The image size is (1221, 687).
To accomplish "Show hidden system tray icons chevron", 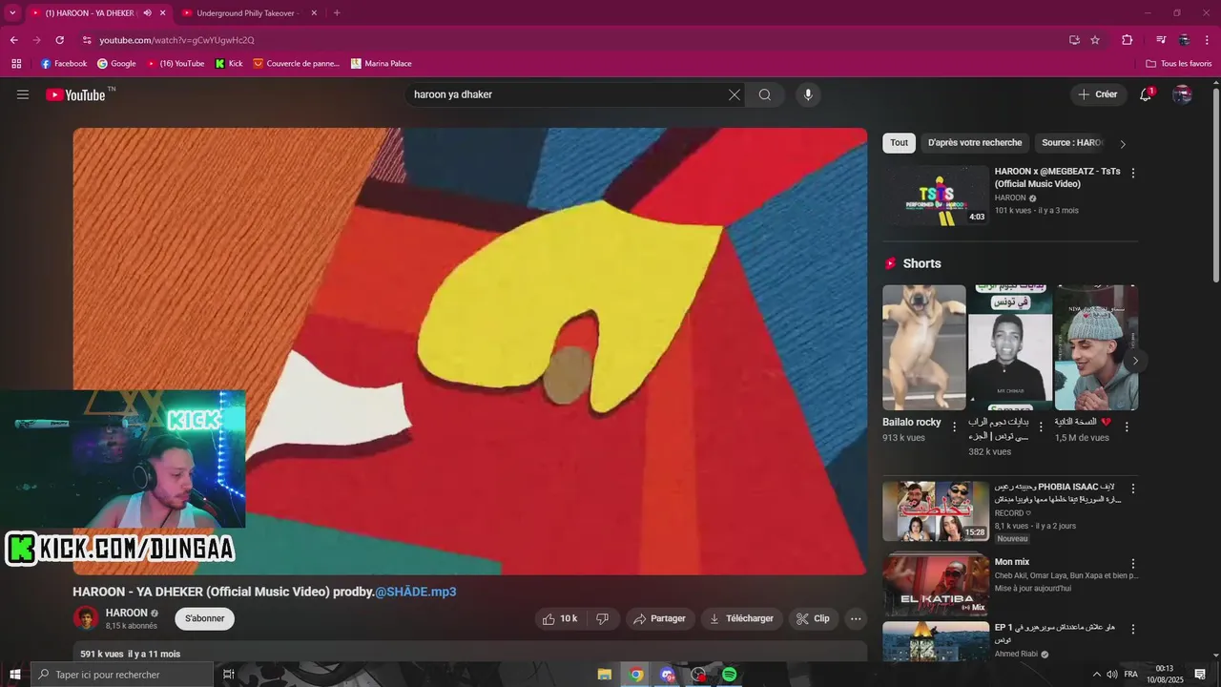I will (x=1096, y=675).
